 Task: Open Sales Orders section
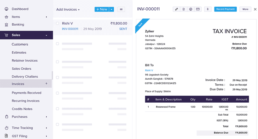(x=22, y=69)
